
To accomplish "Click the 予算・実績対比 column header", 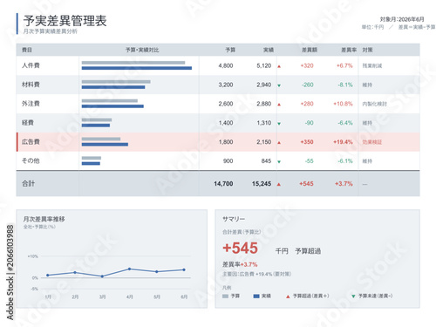I will [x=142, y=50].
